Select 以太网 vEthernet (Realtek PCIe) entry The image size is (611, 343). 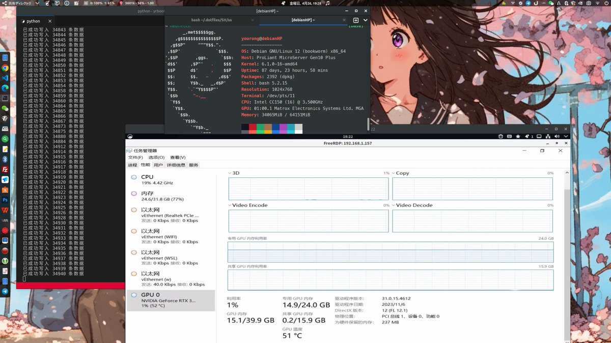click(x=171, y=214)
